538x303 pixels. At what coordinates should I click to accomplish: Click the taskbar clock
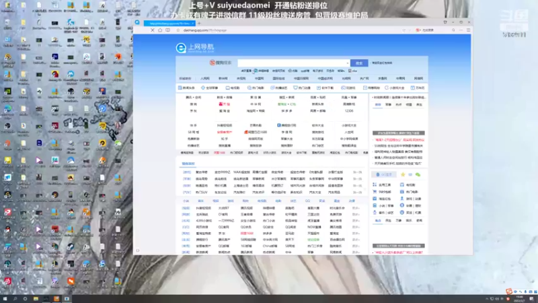click(x=519, y=299)
